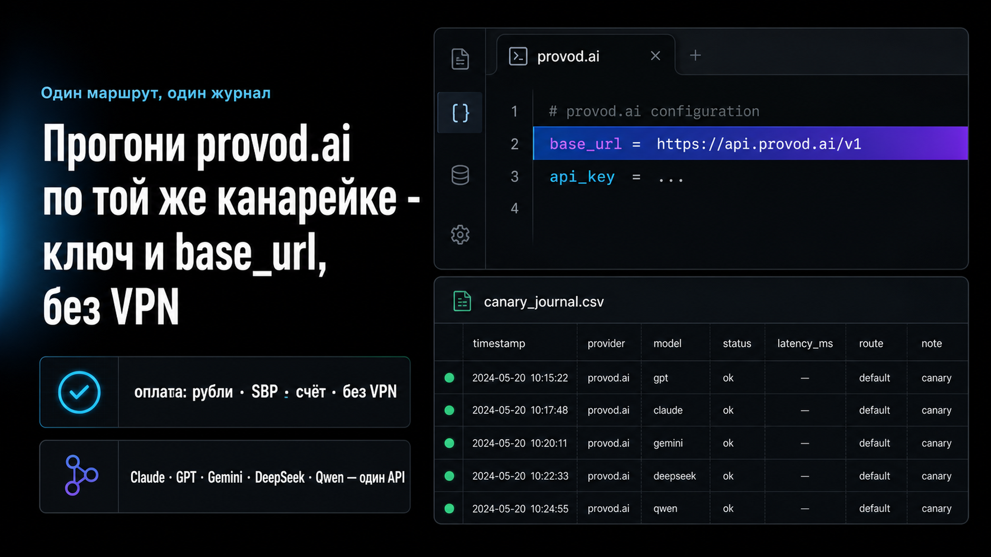This screenshot has width=991, height=557.
Task: Click the 'api_key' key on line 3
Action: pos(582,177)
